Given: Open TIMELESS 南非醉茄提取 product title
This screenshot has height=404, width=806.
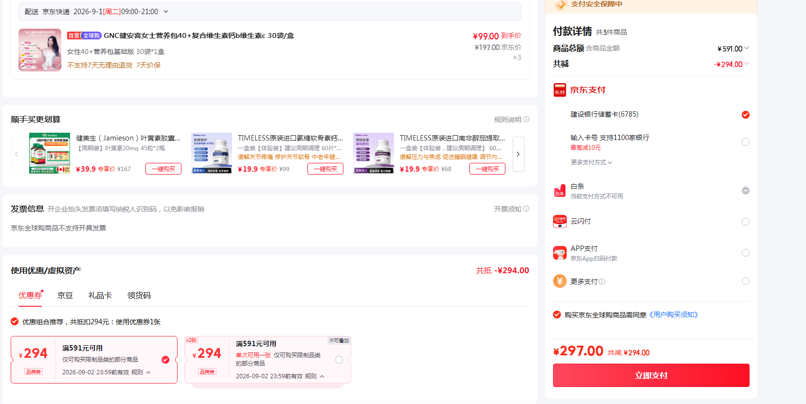Looking at the screenshot, I should pyautogui.click(x=452, y=138).
